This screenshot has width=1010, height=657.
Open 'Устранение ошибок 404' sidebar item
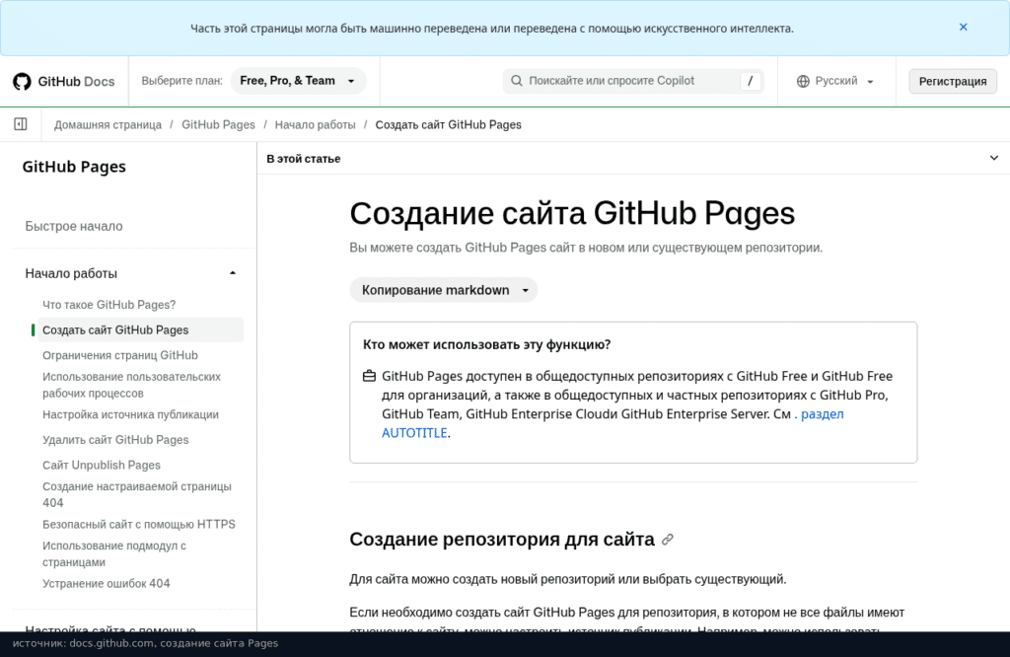click(107, 583)
